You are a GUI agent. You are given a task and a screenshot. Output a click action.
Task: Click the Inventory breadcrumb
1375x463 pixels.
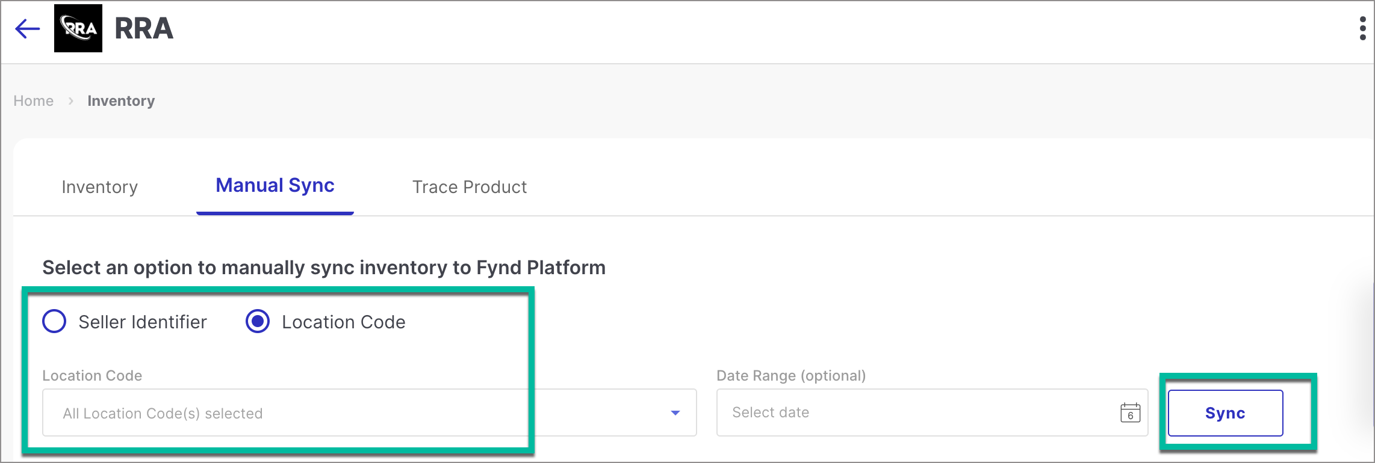[x=121, y=100]
